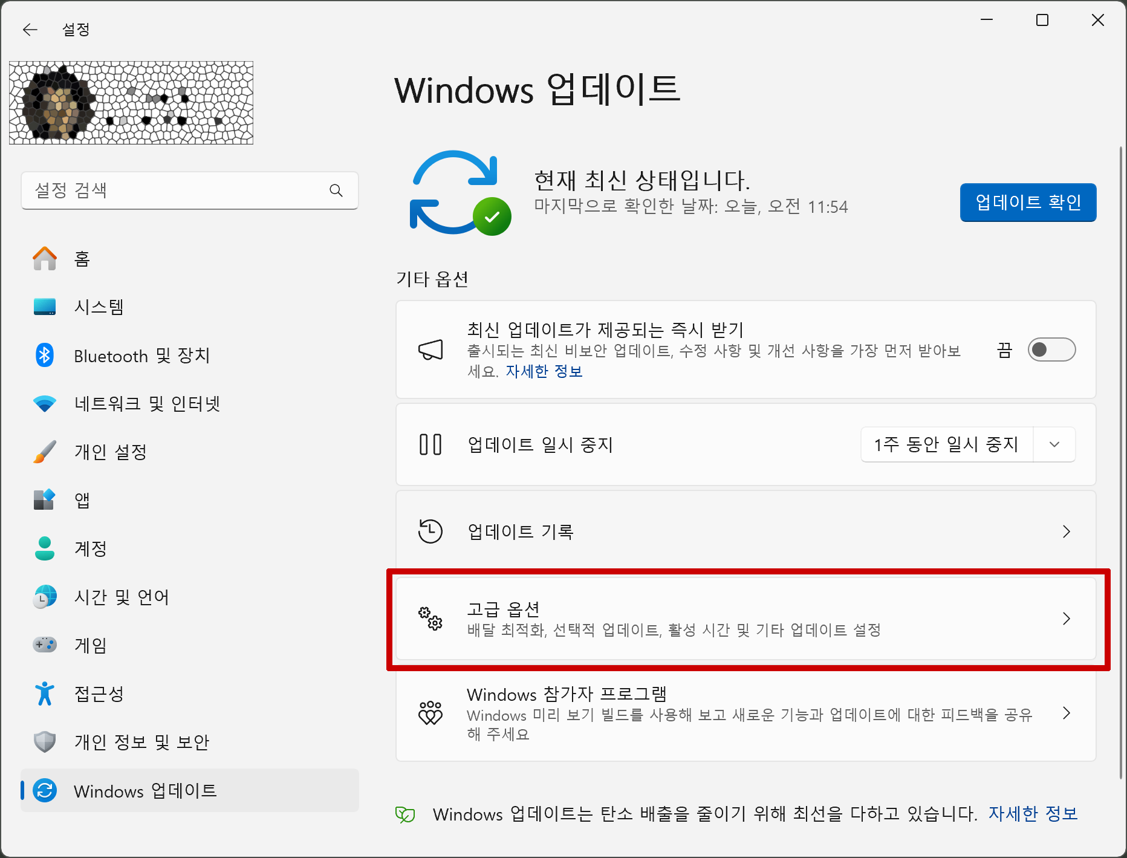
Task: Click the large update status sync icon
Action: click(460, 193)
